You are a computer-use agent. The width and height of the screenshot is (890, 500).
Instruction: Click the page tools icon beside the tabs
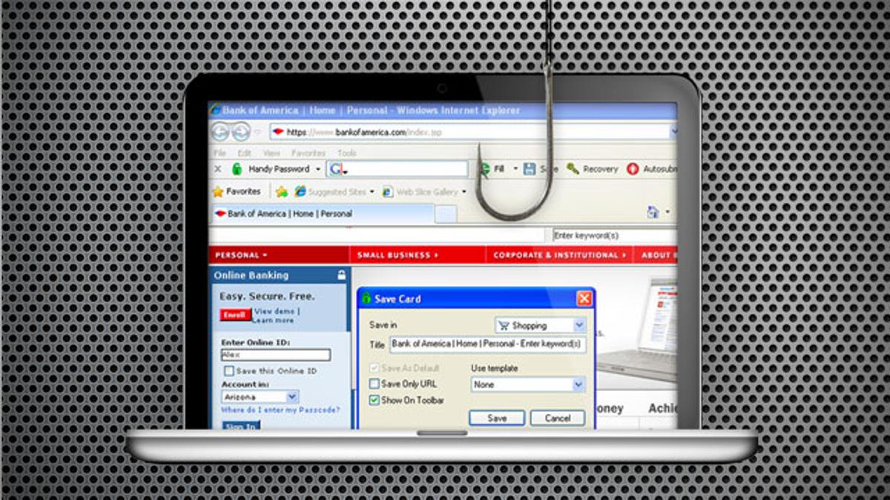tap(653, 213)
